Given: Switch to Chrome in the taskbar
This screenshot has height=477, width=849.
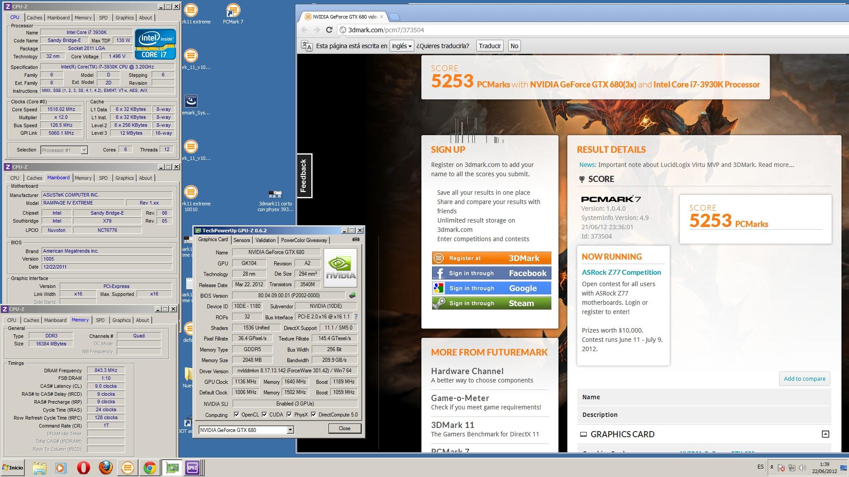Looking at the screenshot, I should pyautogui.click(x=149, y=468).
